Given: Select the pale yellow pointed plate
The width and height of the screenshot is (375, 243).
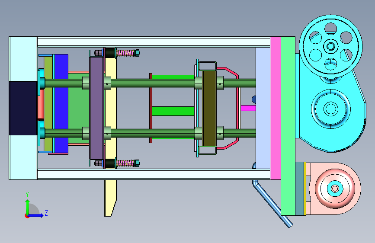Looking at the screenshot, I should coord(110,132).
